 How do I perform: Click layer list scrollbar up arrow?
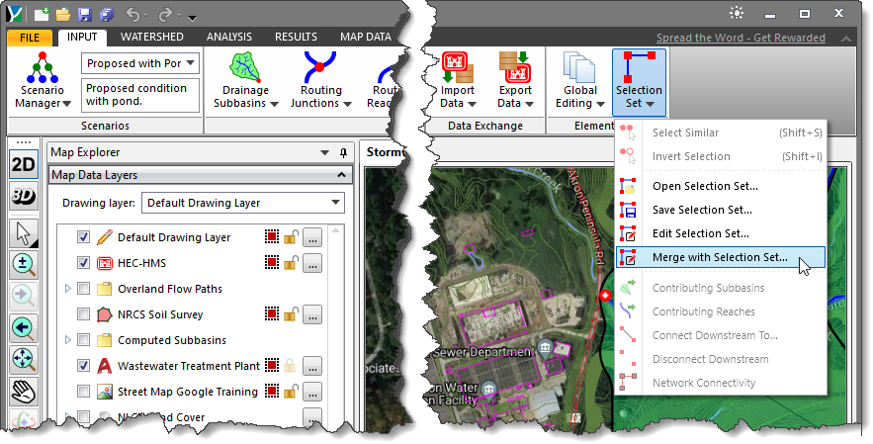[x=335, y=230]
